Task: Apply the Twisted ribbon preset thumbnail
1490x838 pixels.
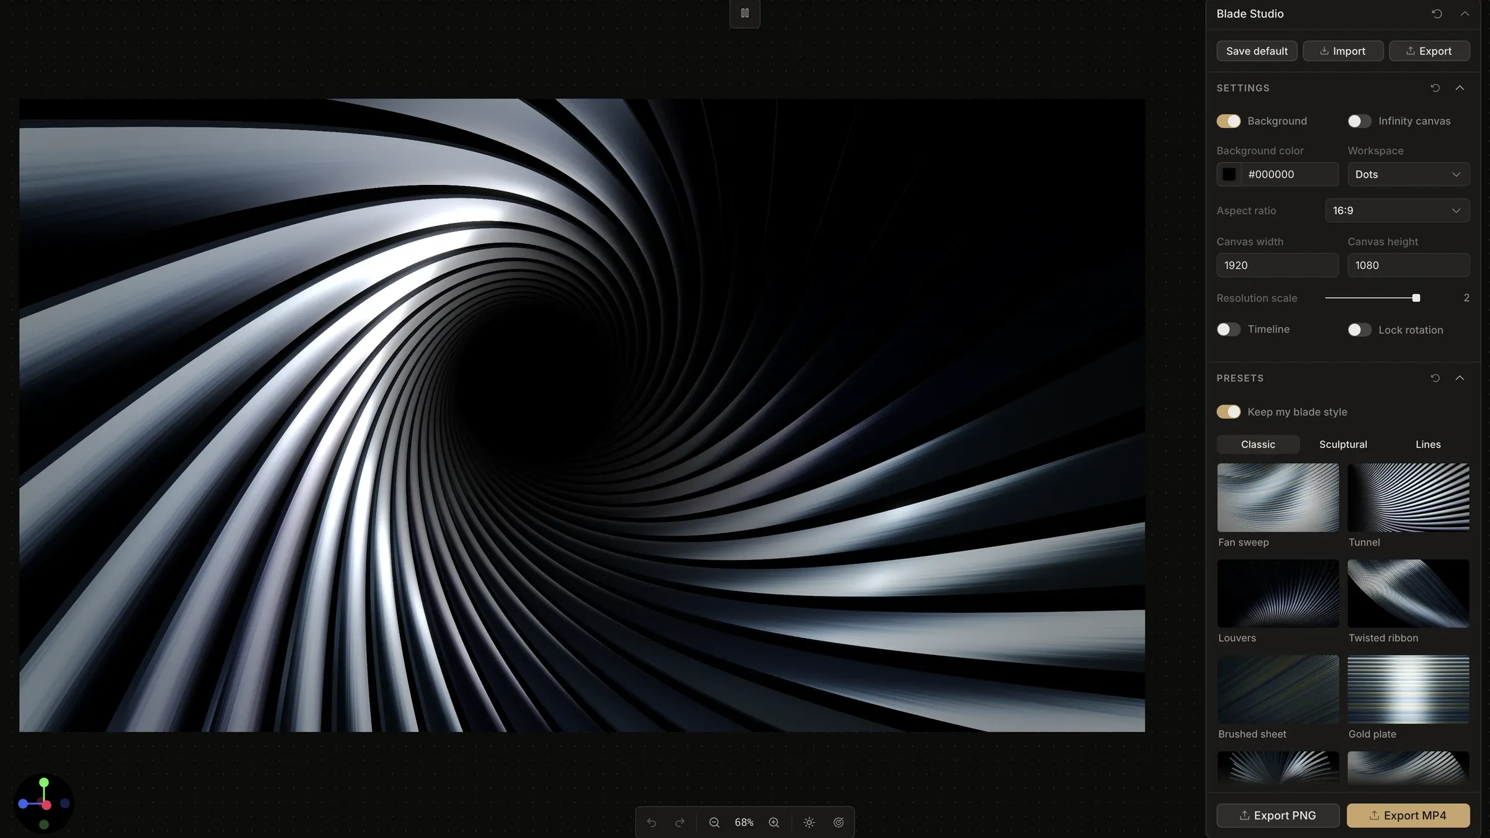Action: [x=1408, y=593]
